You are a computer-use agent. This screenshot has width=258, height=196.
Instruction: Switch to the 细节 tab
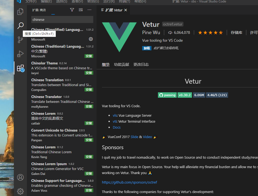coord(106,65)
